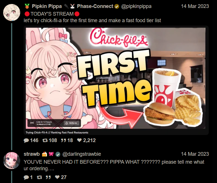
Task: Click the heart icon with 2,212 likes
Action: coord(80,140)
